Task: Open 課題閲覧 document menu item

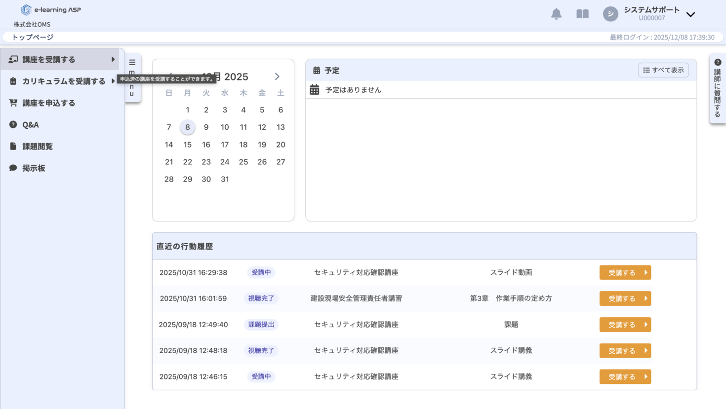Action: pos(38,147)
